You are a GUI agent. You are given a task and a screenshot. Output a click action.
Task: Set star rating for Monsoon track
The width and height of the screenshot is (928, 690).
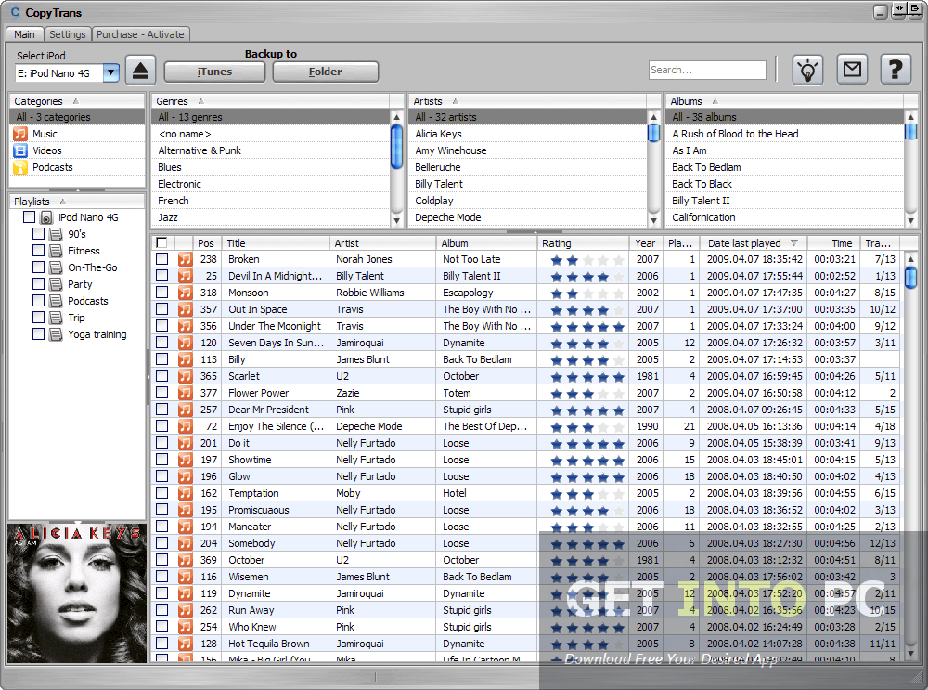pos(587,293)
